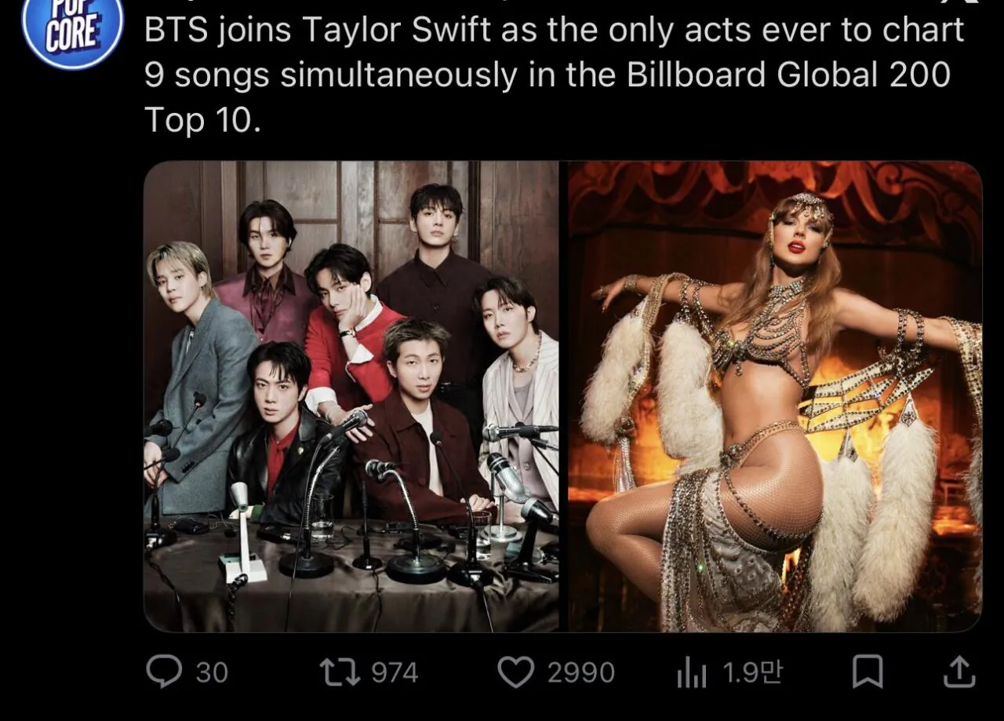Click the "Top 10." line of text
Screen dimensions: 1004x721
pos(202,119)
